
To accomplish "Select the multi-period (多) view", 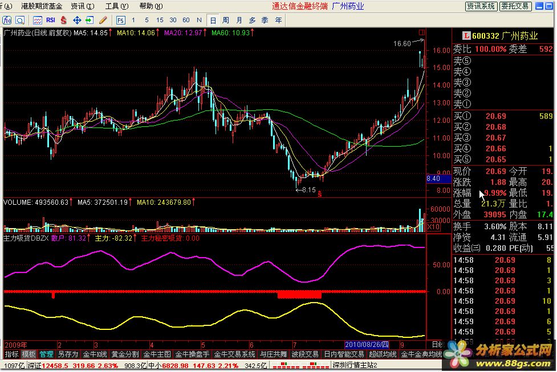I will (x=252, y=20).
